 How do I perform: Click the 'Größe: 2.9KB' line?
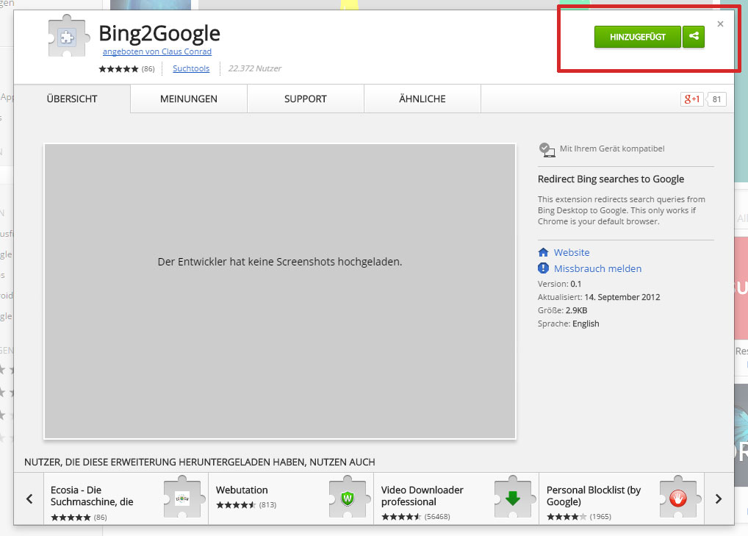(562, 311)
